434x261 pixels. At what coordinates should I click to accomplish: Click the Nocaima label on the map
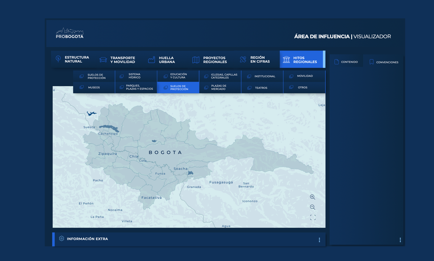[115, 210]
